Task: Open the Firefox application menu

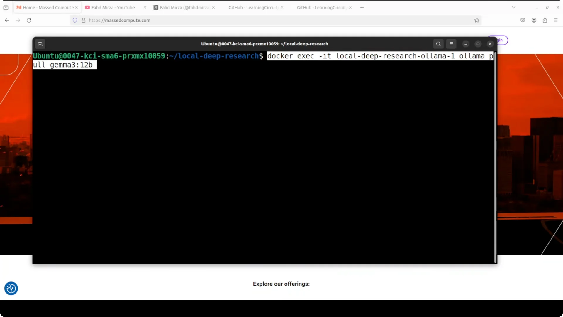Action: coord(556,20)
